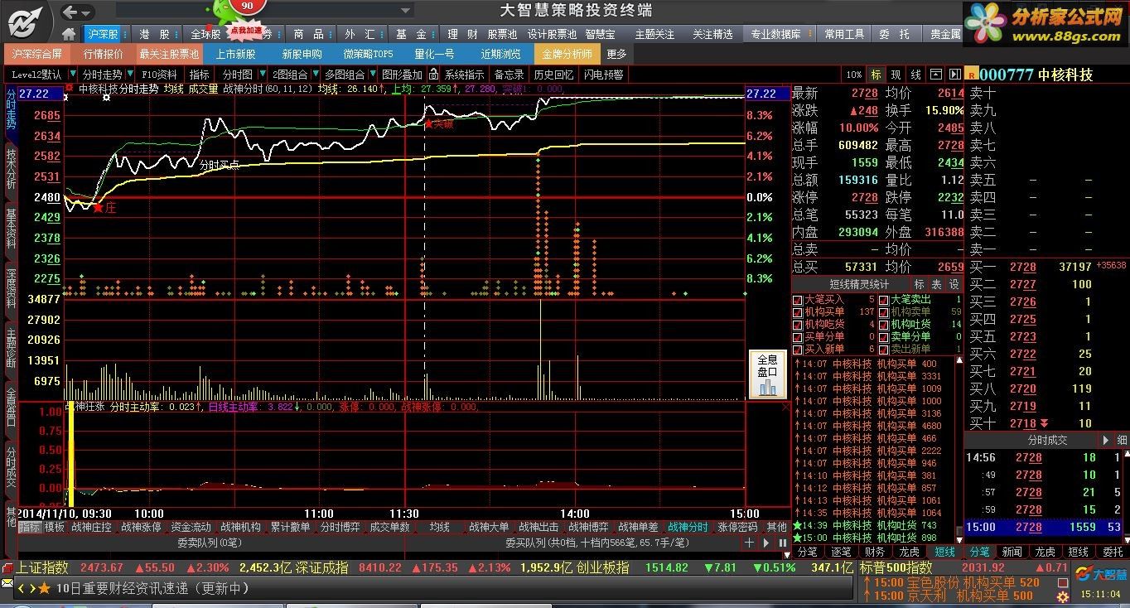Click the star icon in news ticker
1130x608 pixels.
pos(45,588)
